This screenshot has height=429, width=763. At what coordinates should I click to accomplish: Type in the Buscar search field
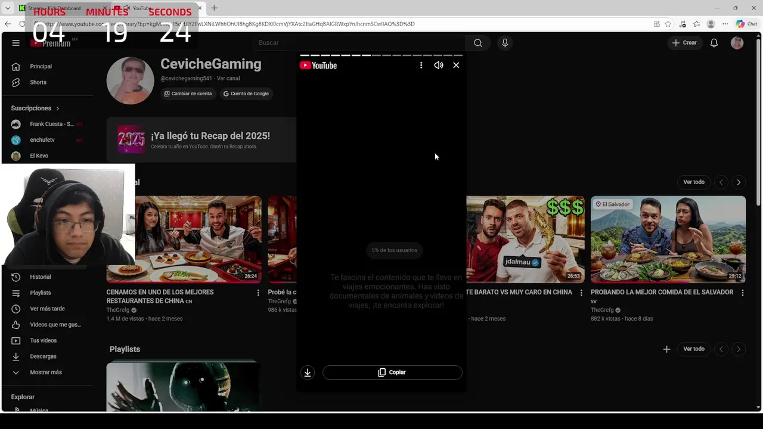[x=359, y=43]
